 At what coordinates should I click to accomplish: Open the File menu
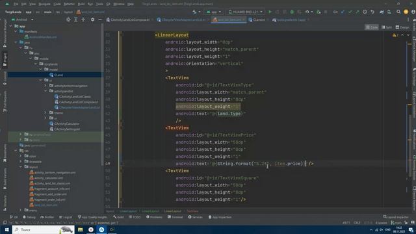pos(16,4)
